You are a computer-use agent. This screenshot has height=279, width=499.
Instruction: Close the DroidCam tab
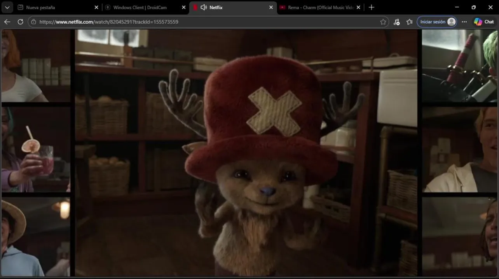(x=184, y=7)
